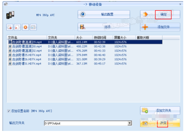The width and height of the screenshot is (185, 132).
Task: Sort by 文件夹 column header
Action: tap(61, 38)
